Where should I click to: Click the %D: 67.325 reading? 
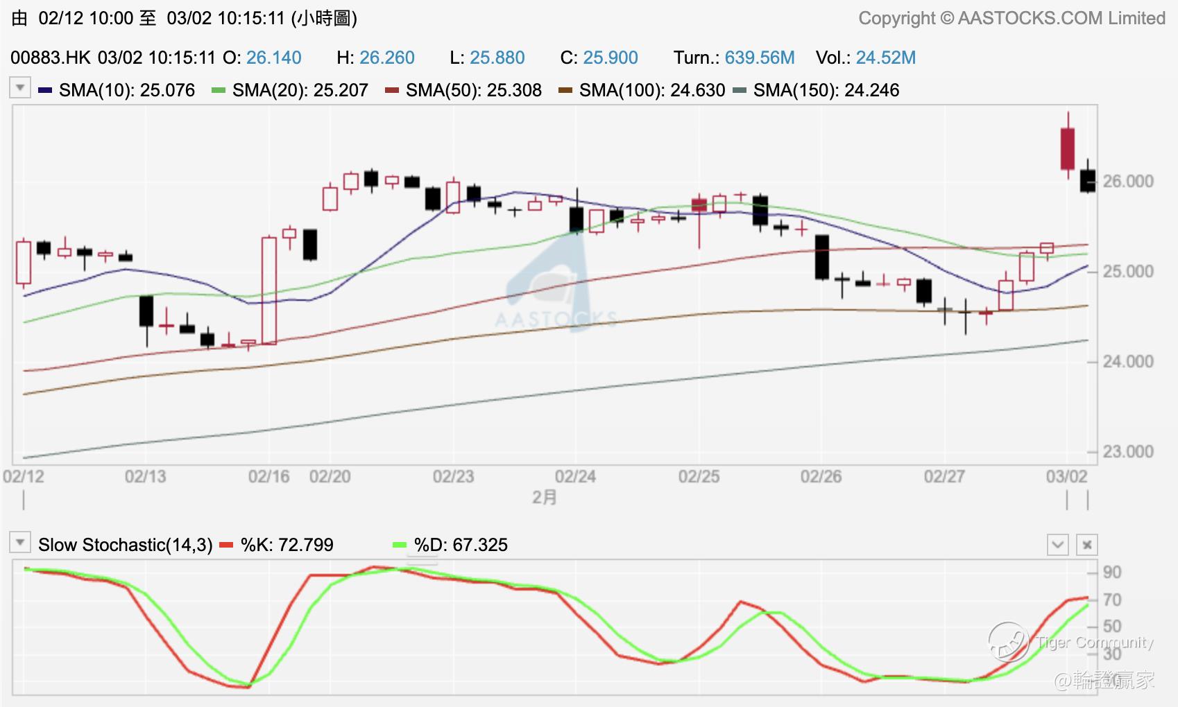(461, 545)
